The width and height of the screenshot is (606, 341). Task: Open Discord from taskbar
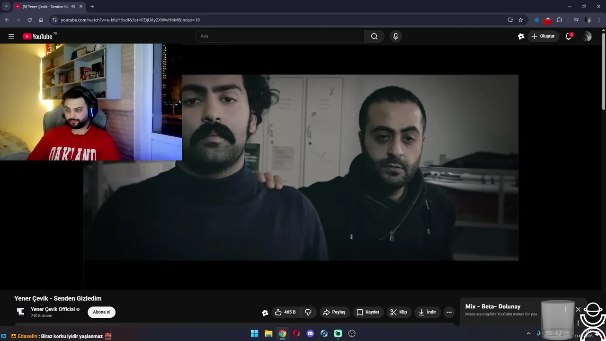[x=310, y=333]
